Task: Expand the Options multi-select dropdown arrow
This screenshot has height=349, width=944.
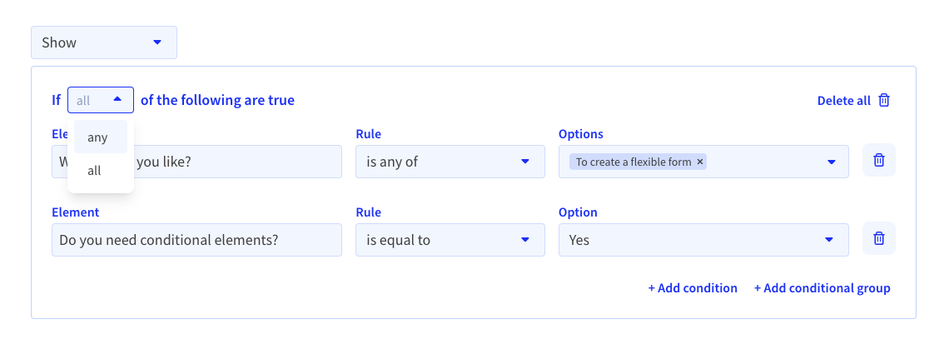Action: point(832,162)
